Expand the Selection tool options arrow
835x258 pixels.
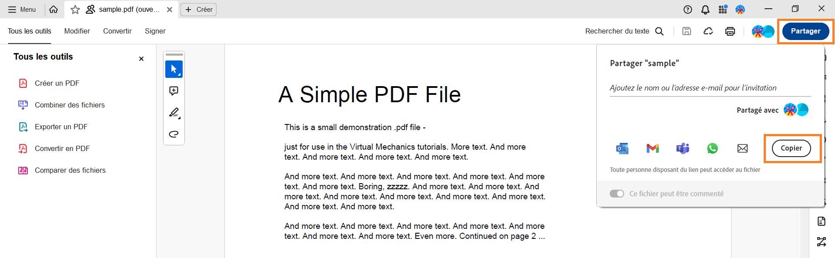pyautogui.click(x=178, y=75)
